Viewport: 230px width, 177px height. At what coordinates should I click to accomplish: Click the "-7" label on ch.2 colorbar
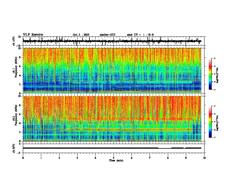(x=214, y=138)
